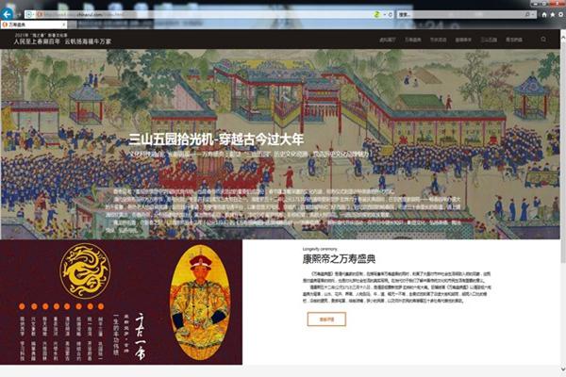Click the browser back arrow button
This screenshot has width=566, height=377.
8,15
